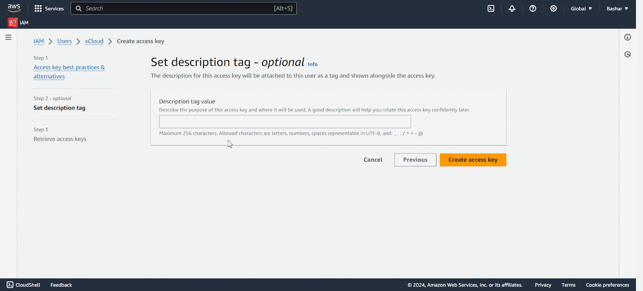Go to Users breadcrumb link

64,41
